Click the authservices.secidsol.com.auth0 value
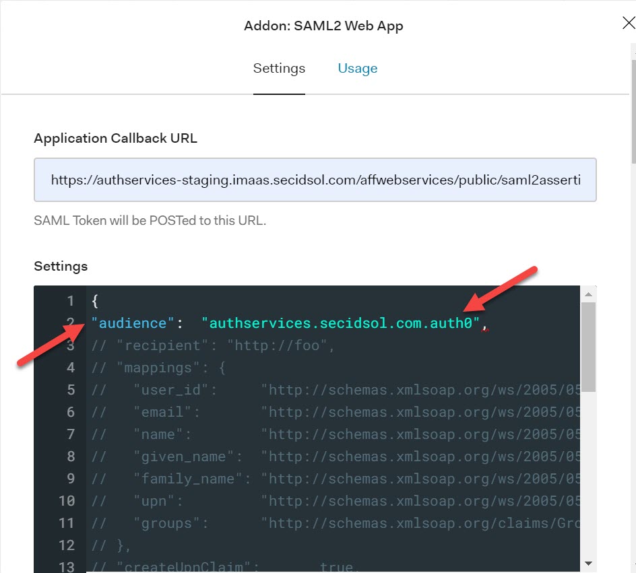This screenshot has width=636, height=573. 340,323
